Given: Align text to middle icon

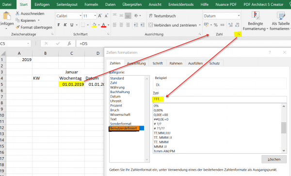Looking at the screenshot, I should [x=121, y=16].
